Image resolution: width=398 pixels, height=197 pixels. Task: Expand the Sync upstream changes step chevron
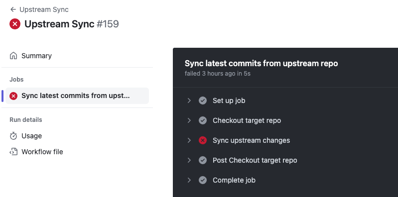(189, 140)
